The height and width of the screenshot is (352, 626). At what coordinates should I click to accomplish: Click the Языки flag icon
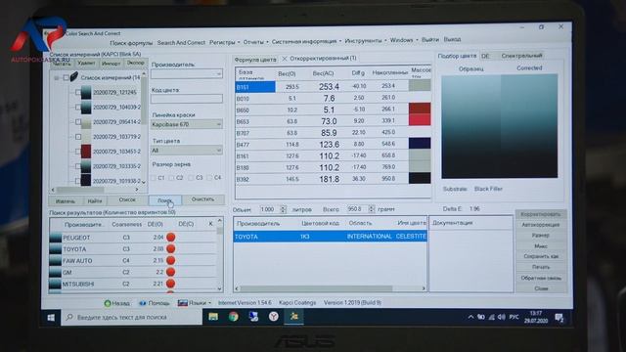[x=183, y=303]
